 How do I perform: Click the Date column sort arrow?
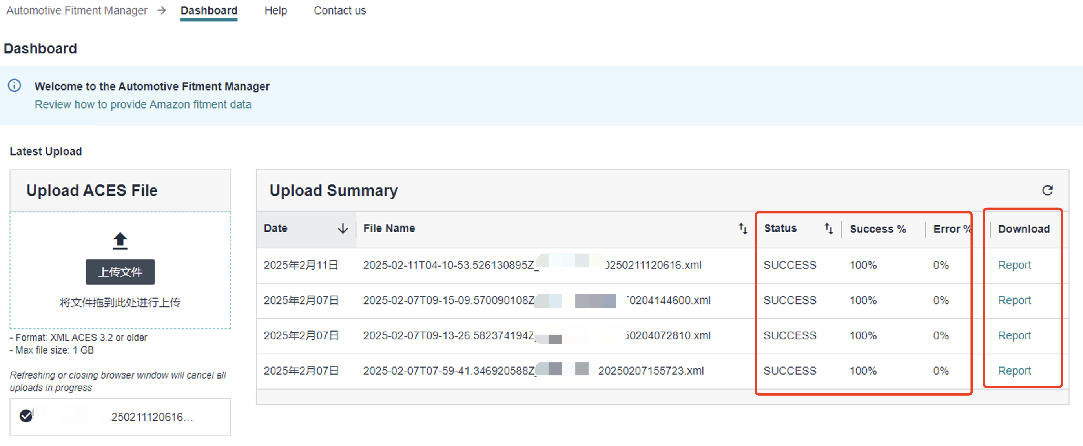[343, 228]
